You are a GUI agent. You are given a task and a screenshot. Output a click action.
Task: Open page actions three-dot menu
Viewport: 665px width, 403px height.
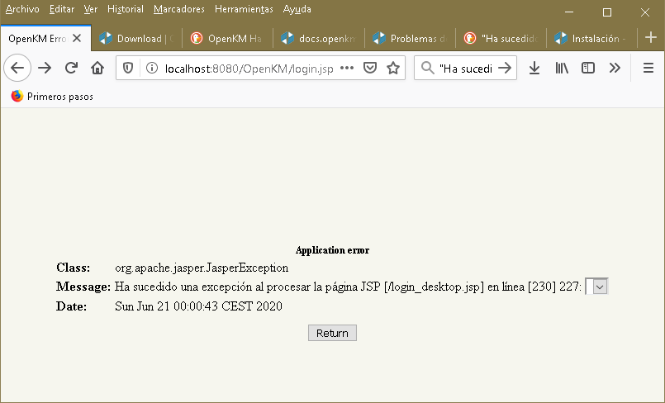coord(347,68)
